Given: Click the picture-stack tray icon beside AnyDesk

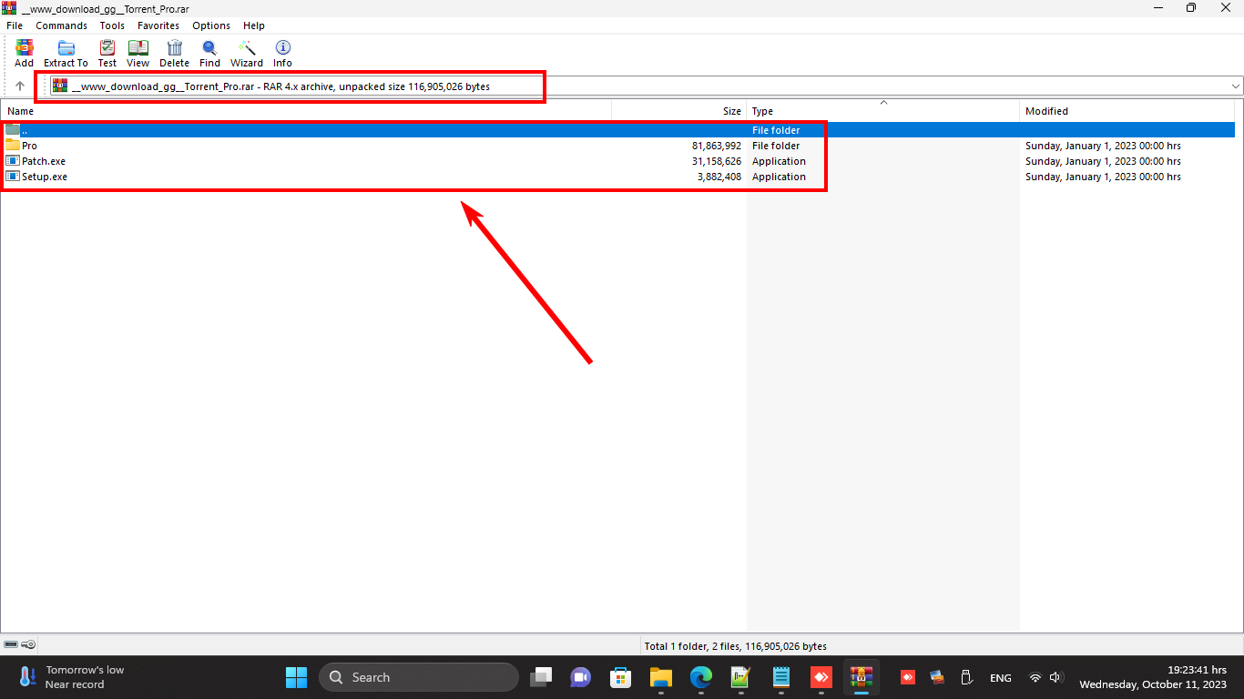Looking at the screenshot, I should pos(937,677).
